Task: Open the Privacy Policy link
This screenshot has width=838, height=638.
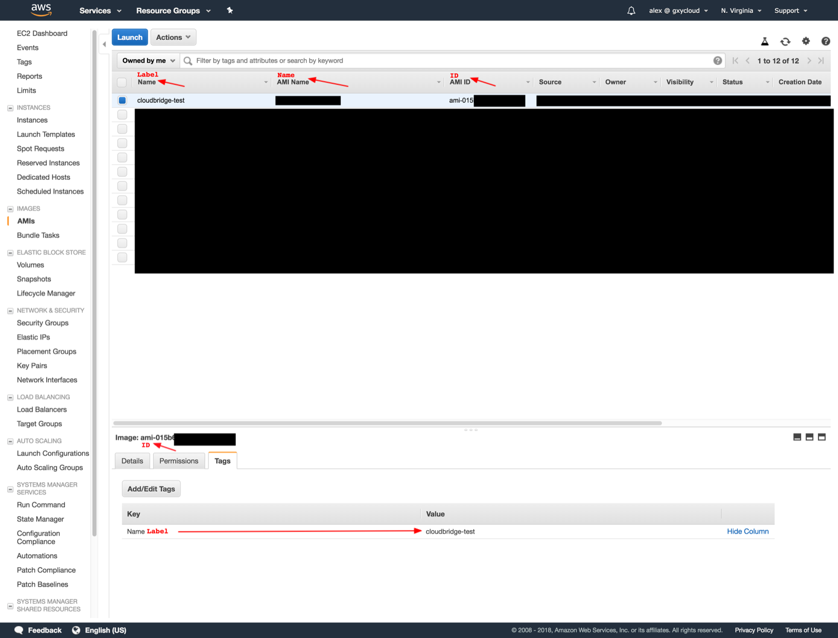Action: tap(754, 630)
